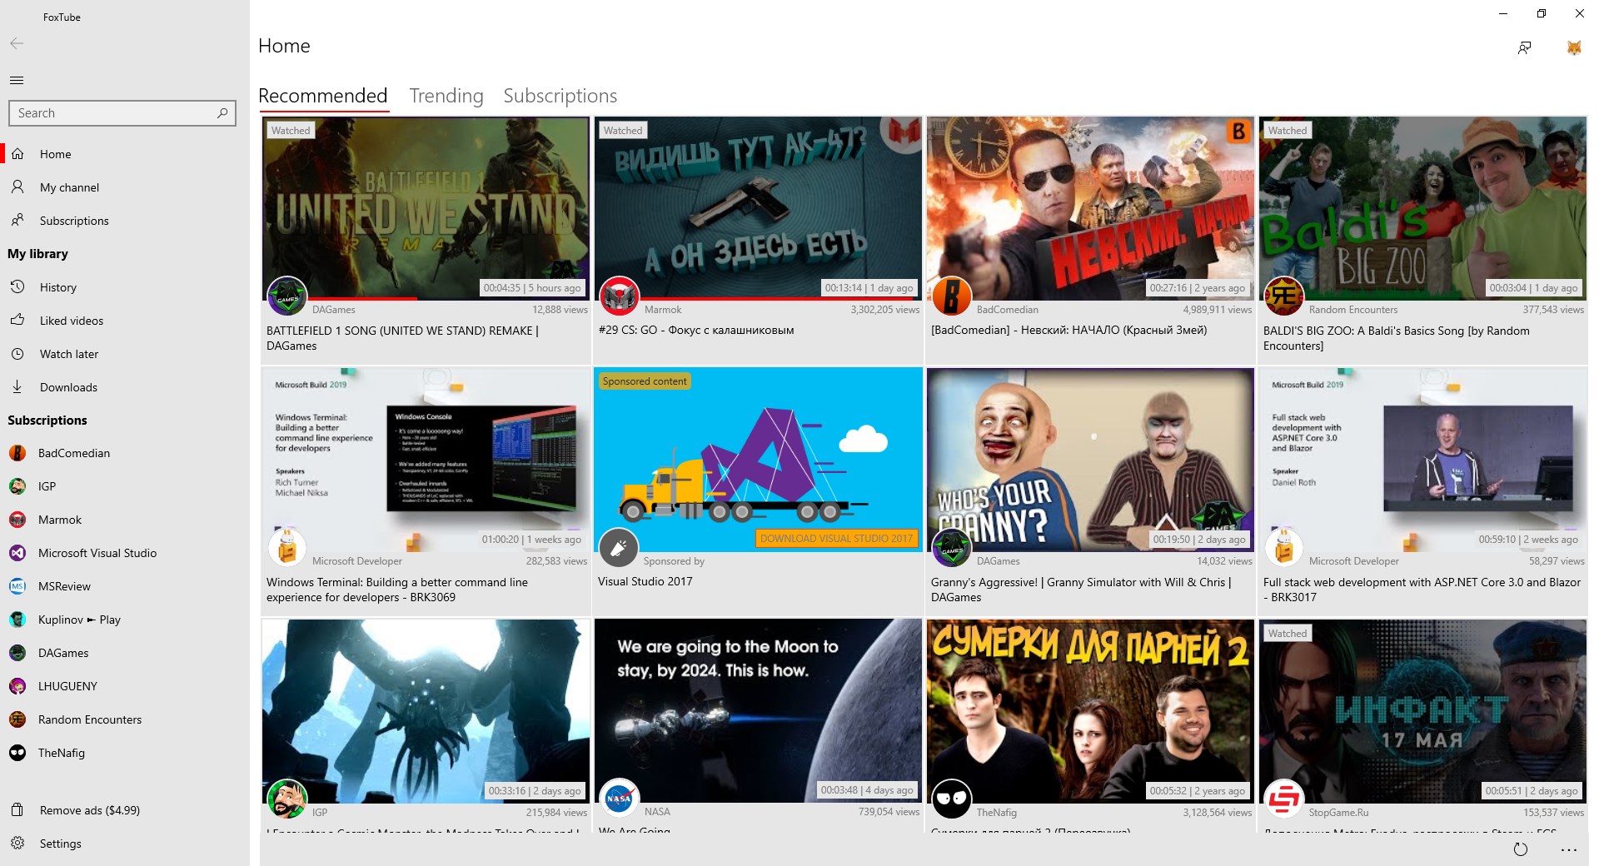Click the Download Visual Studio 2017 button
Screen dimensions: 1599x866
point(836,539)
